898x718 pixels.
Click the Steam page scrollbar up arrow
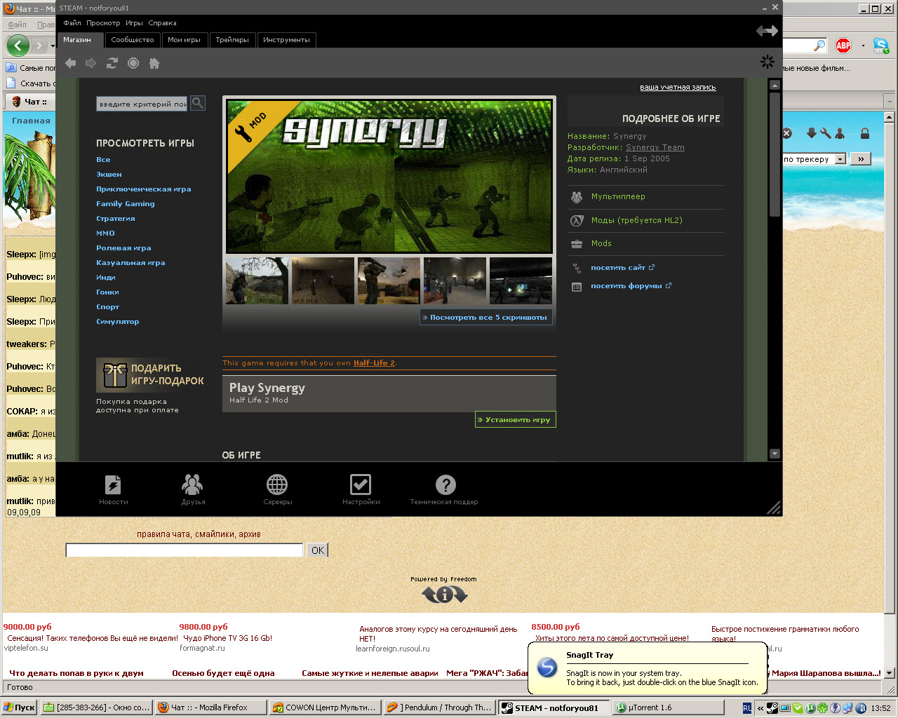[775, 85]
